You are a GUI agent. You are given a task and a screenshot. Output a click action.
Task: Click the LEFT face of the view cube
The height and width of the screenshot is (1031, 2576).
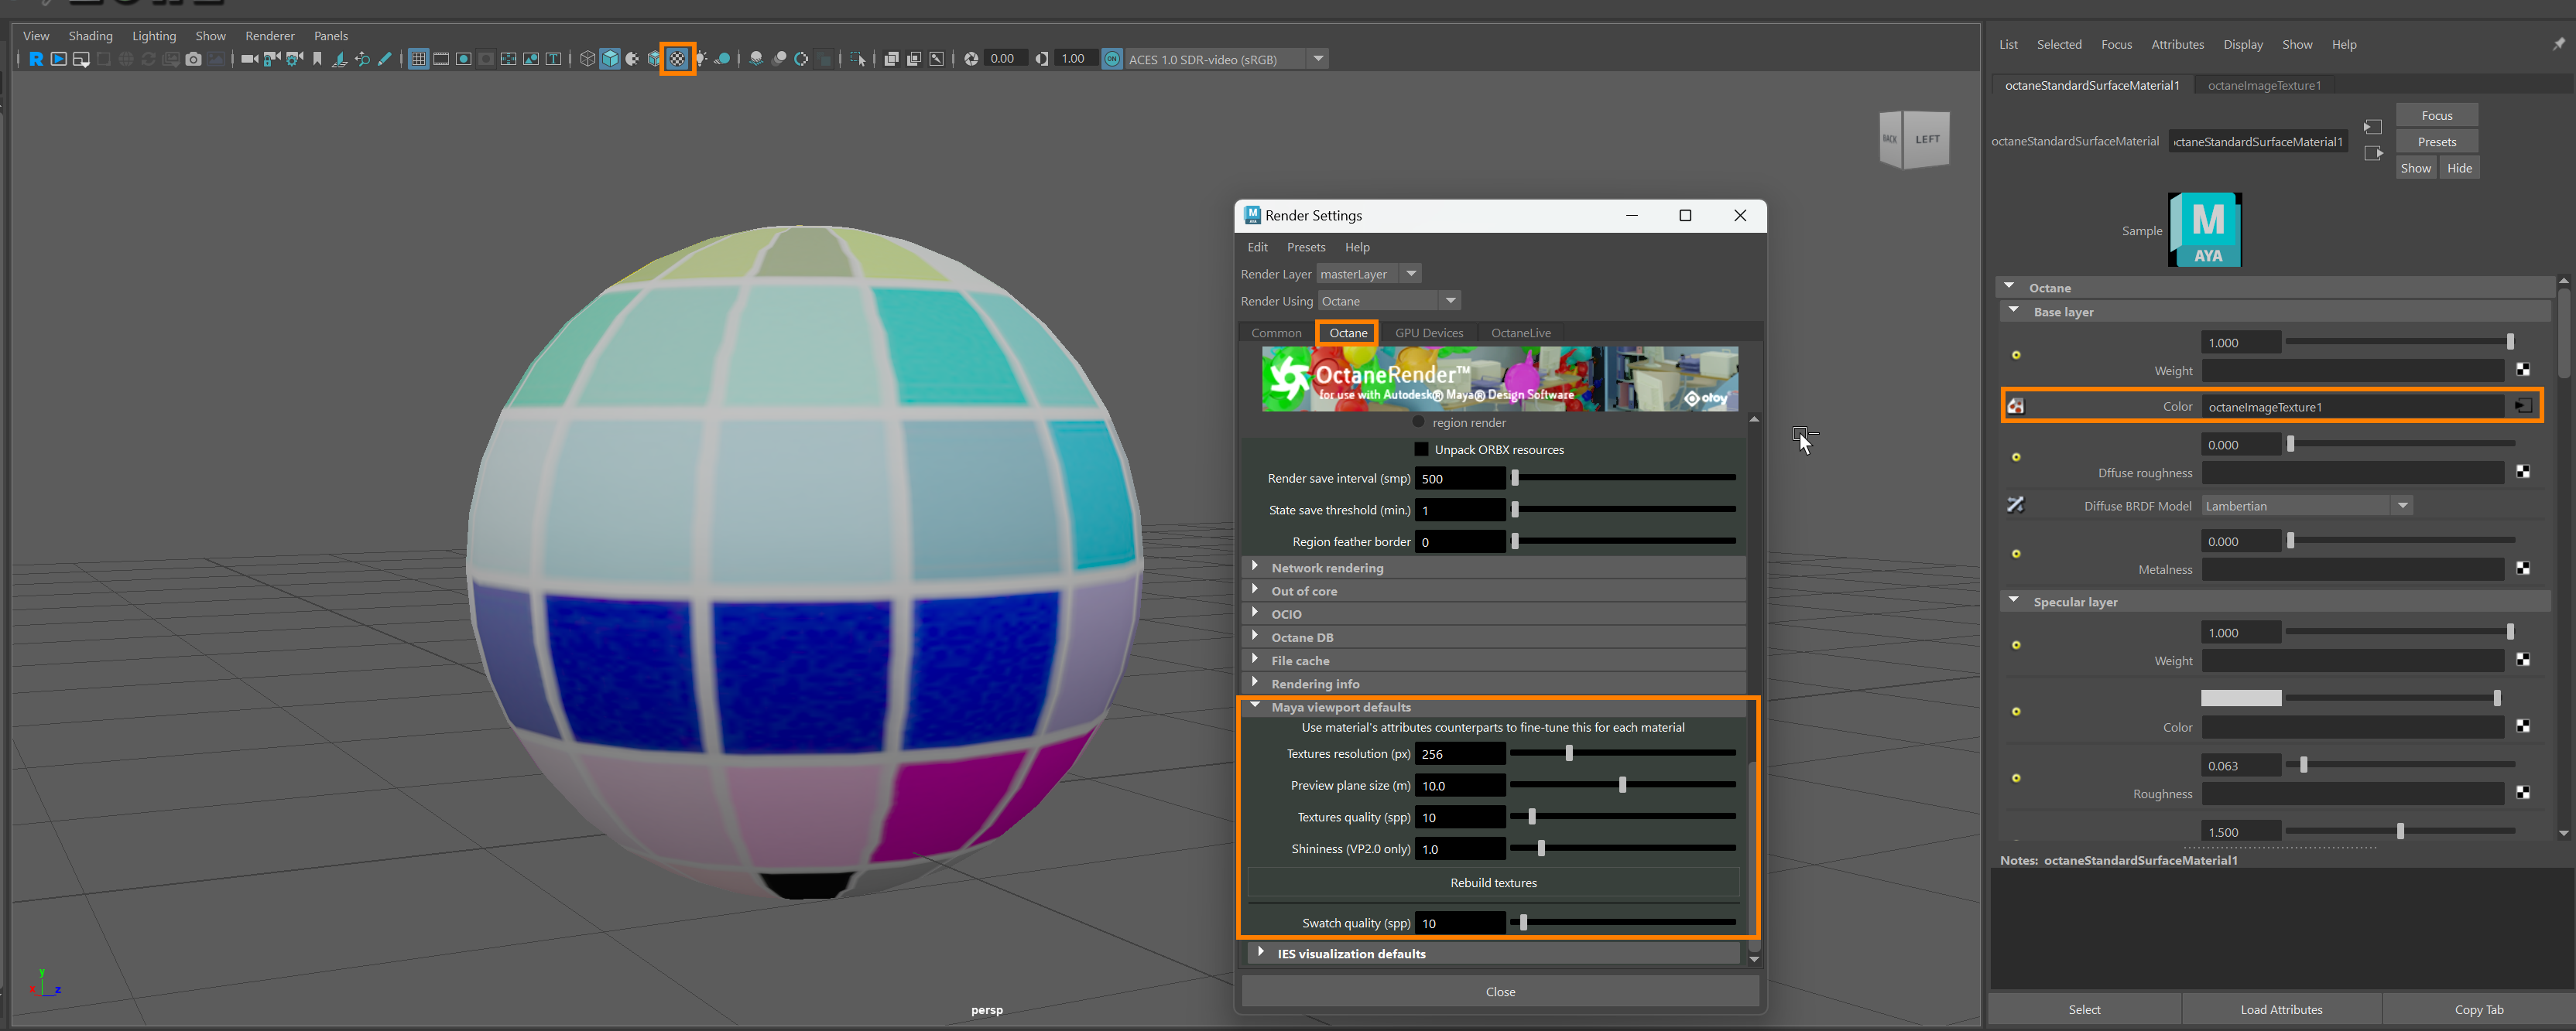(x=1927, y=140)
